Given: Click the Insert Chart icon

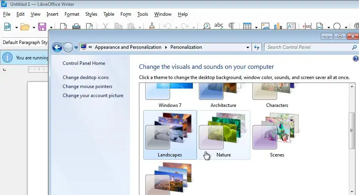Looking at the screenshot, I should pyautogui.click(x=278, y=26).
